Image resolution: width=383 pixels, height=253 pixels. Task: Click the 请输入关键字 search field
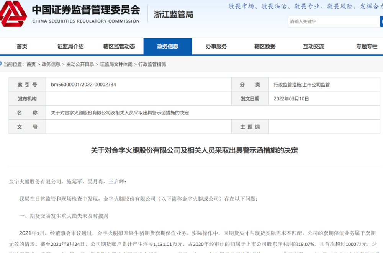click(x=334, y=21)
